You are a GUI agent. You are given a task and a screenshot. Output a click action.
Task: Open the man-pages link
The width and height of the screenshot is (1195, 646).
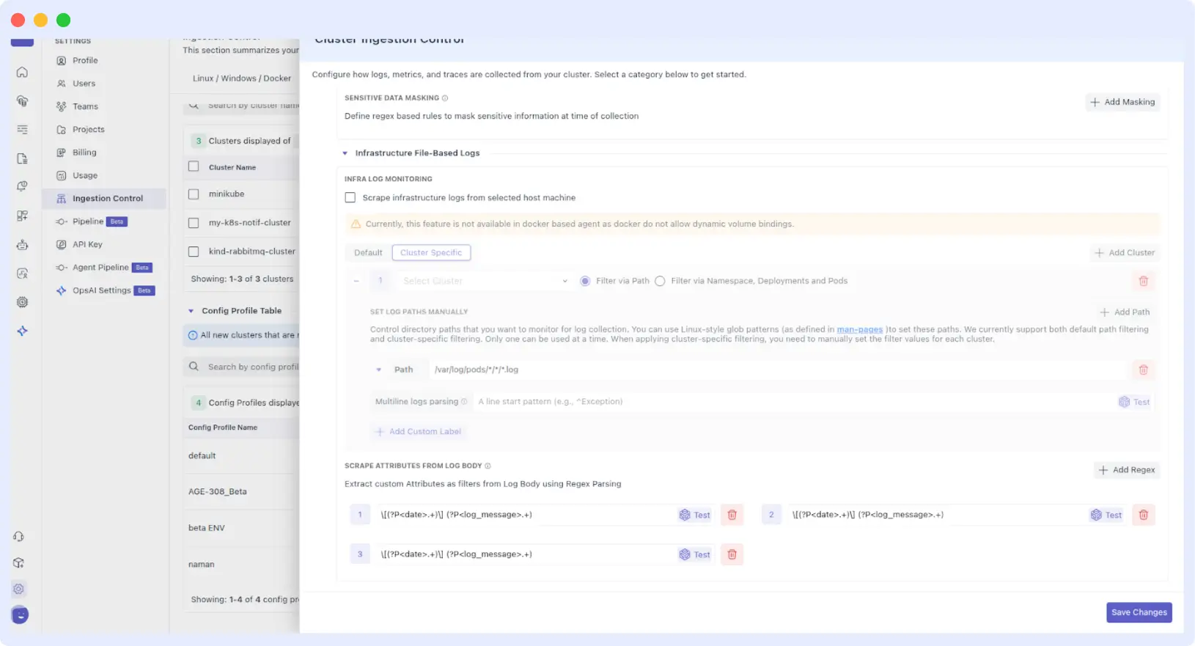point(859,329)
